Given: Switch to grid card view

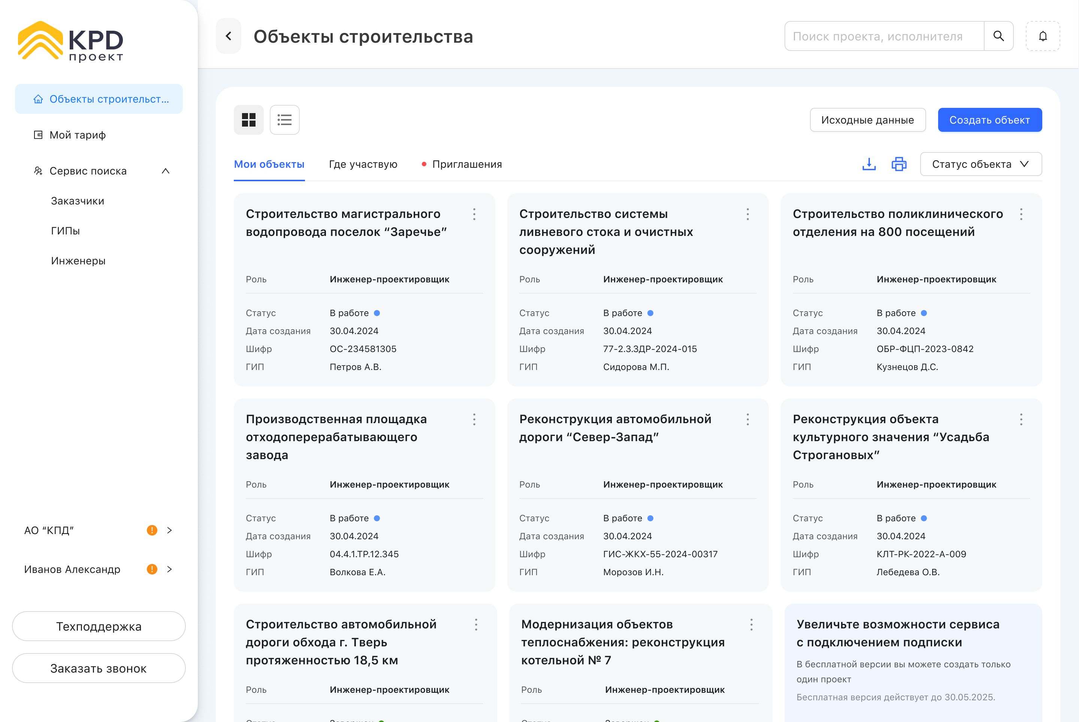Looking at the screenshot, I should click(x=249, y=120).
